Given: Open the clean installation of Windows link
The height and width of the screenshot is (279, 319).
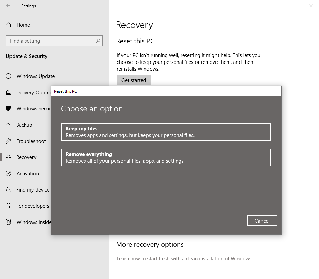Looking at the screenshot, I should [184, 259].
